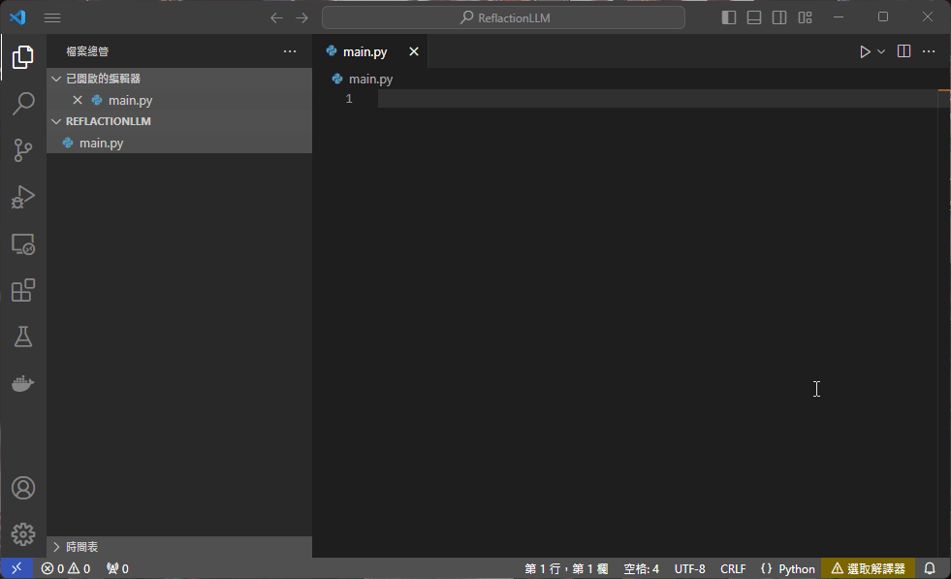This screenshot has height=579, width=951.
Task: Collapse the REFLACTIONLLM folder section
Action: (x=108, y=121)
